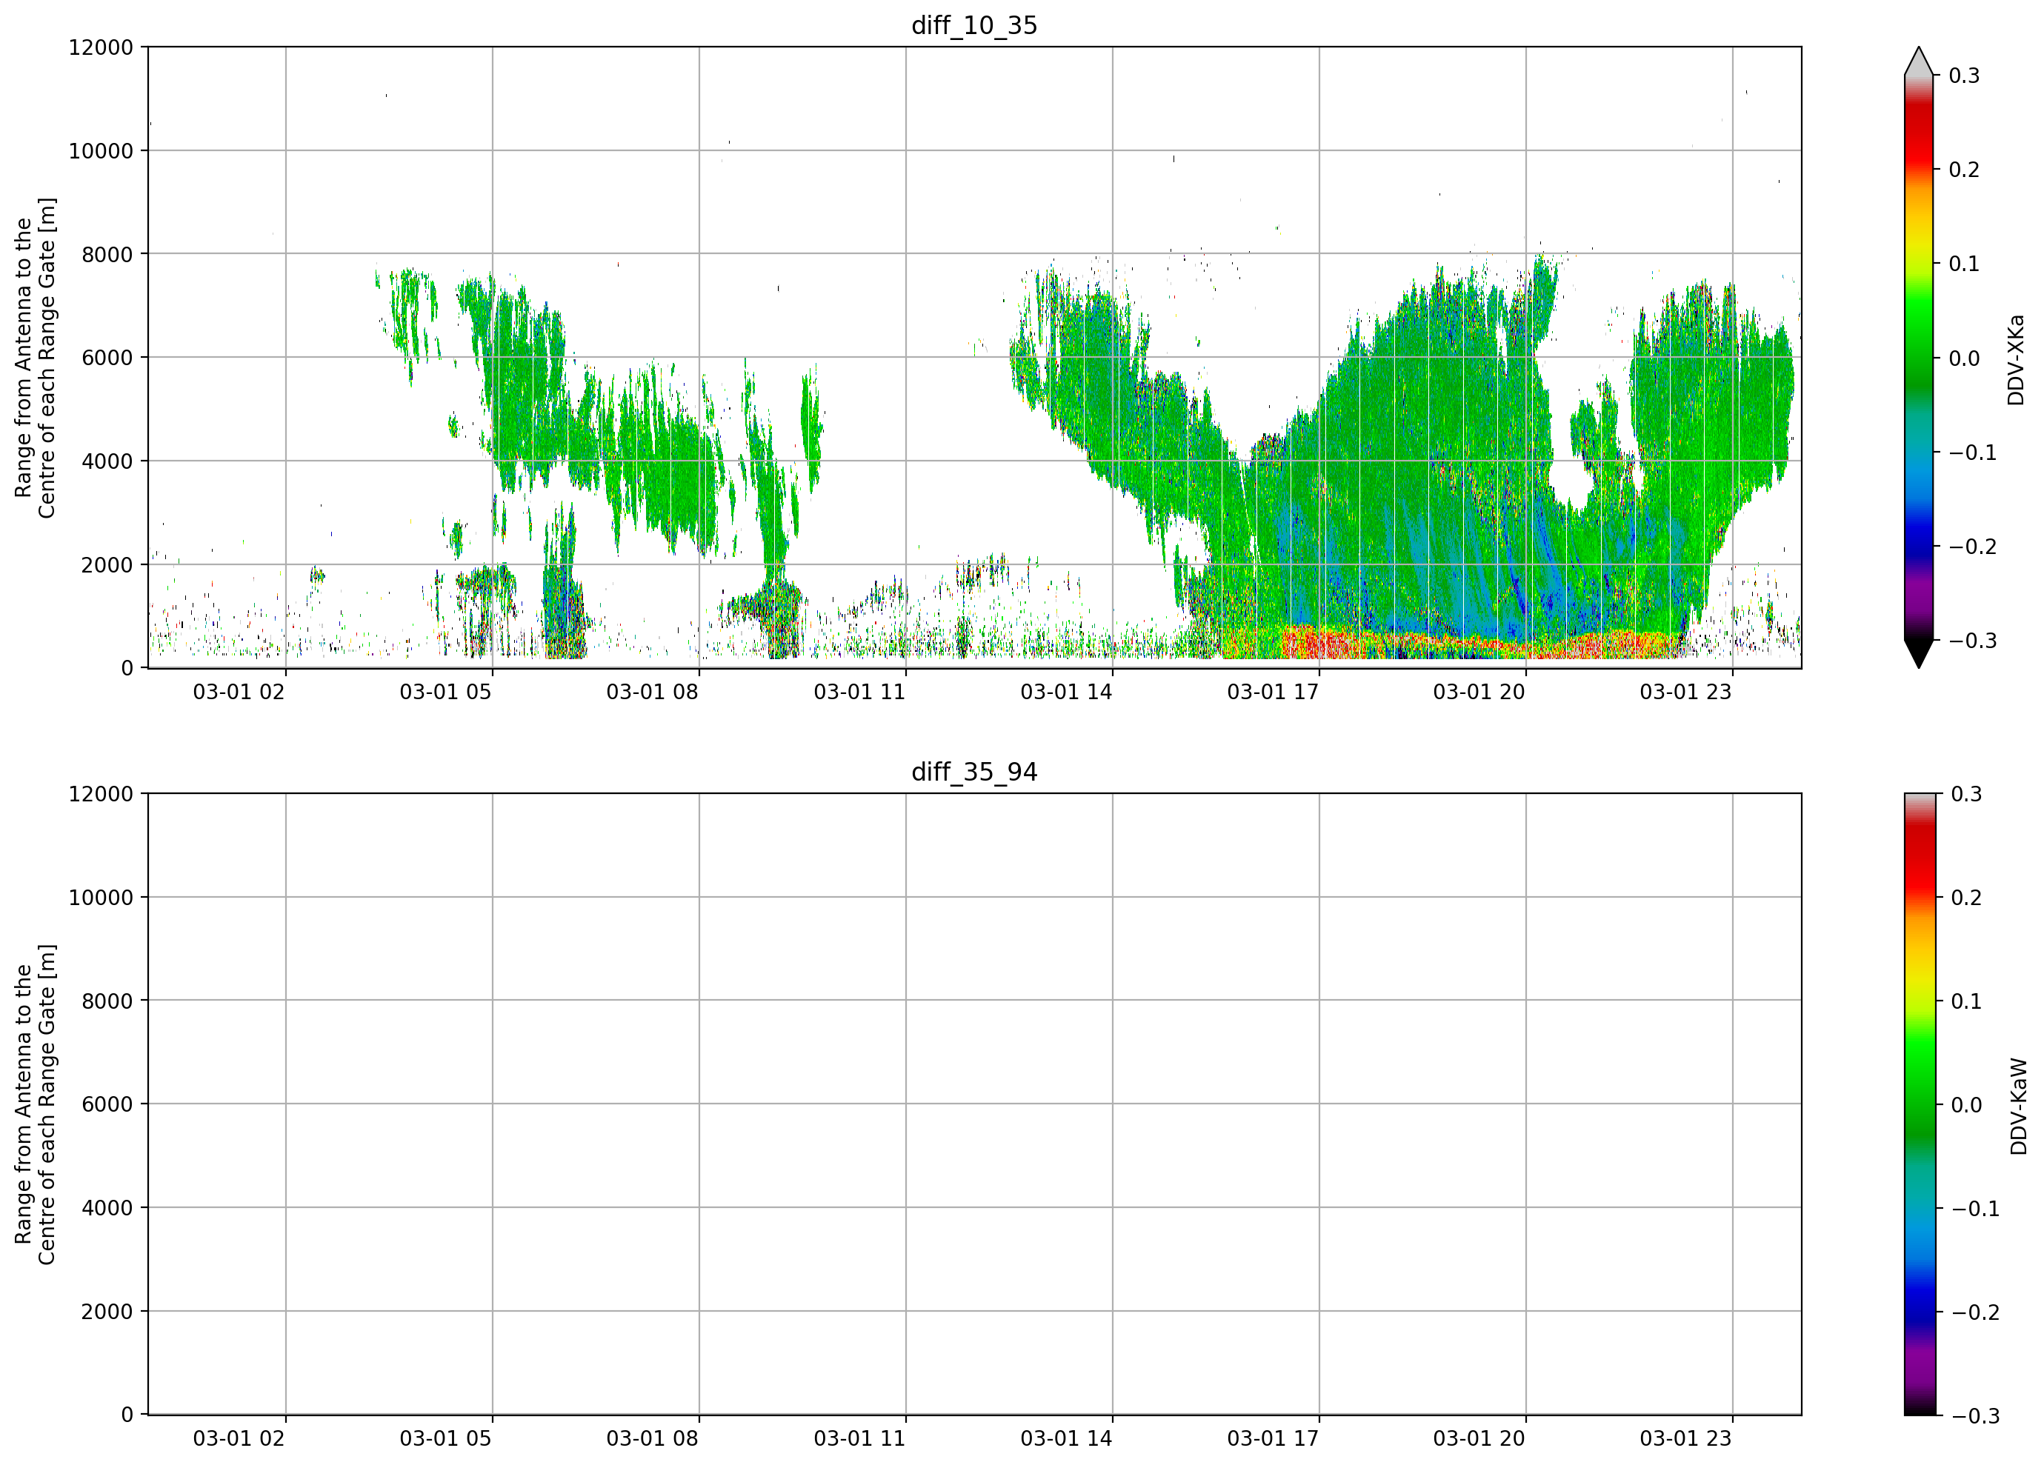Screen dimensions: 2044x1465
Task: Click the diff_10_35 plot title
Action: [x=974, y=25]
